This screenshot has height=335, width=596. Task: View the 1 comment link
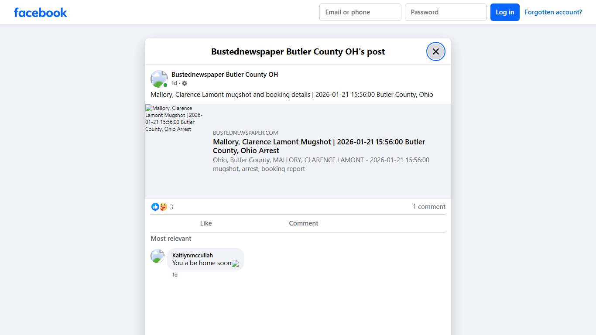click(429, 206)
